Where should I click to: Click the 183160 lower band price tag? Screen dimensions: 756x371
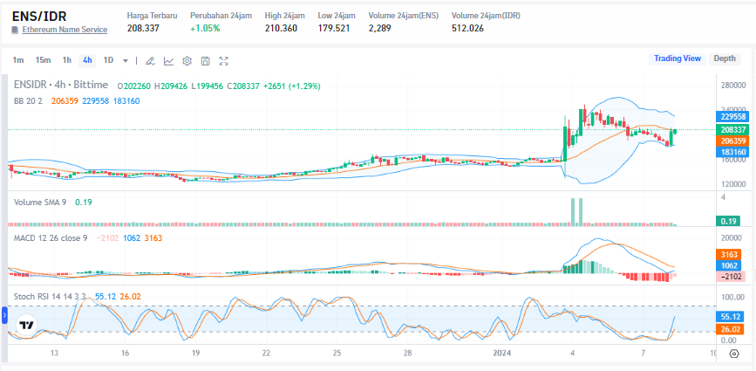[x=732, y=152]
